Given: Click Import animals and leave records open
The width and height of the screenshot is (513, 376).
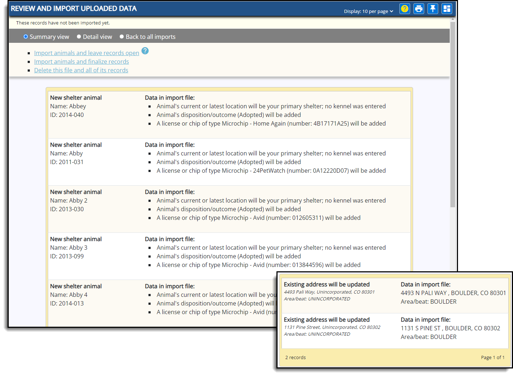Looking at the screenshot, I should [x=87, y=53].
